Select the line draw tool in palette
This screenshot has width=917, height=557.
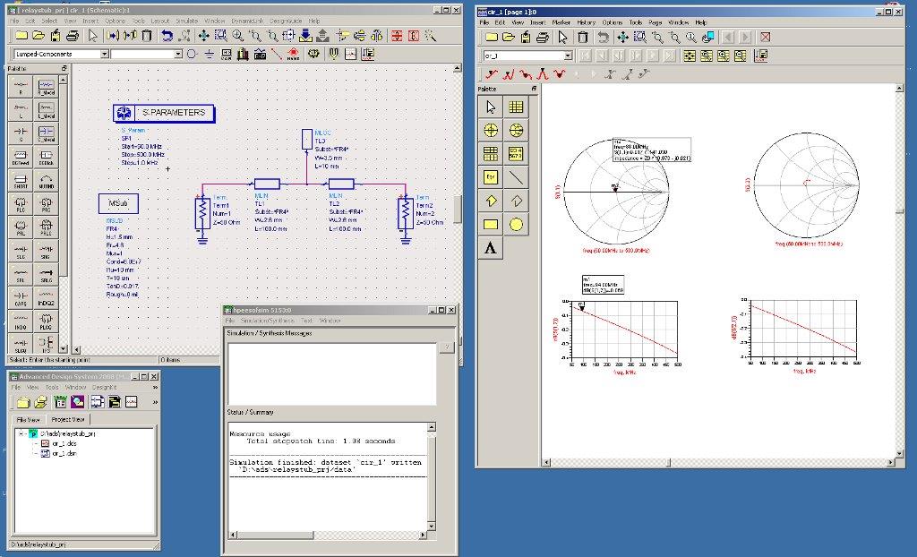pyautogui.click(x=516, y=177)
